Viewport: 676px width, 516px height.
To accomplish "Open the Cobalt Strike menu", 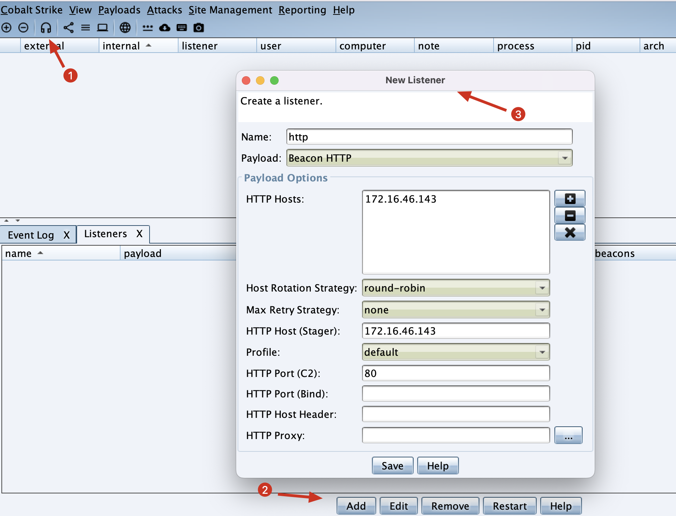I will tap(31, 10).
